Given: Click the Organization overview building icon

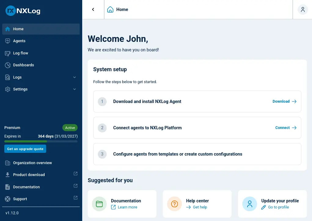Looking at the screenshot, I should 8,163.
